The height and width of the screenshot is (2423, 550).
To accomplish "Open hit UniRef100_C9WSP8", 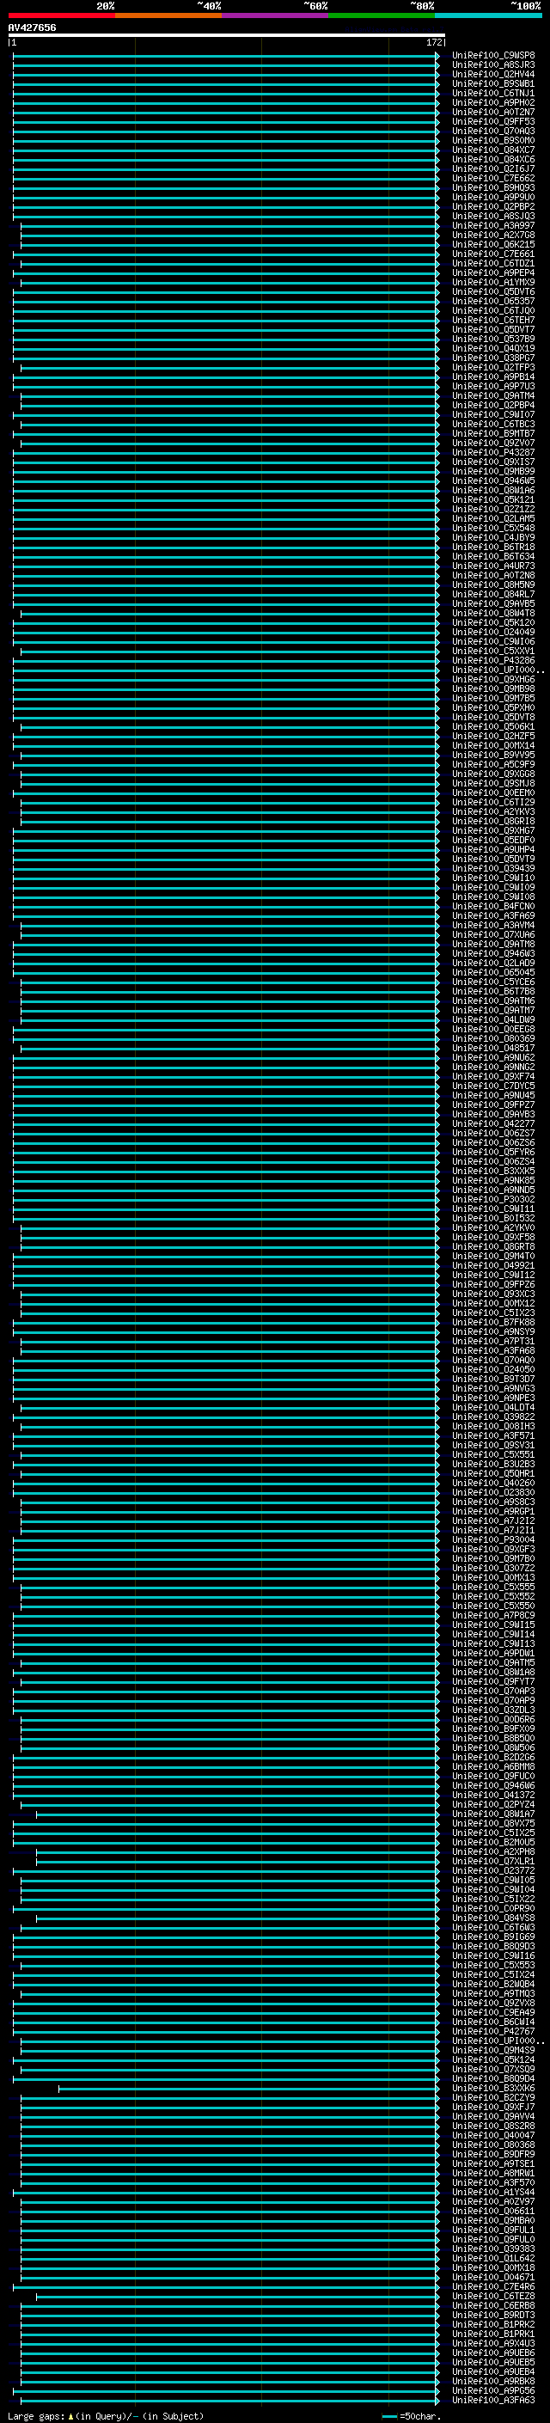I will click(x=493, y=56).
